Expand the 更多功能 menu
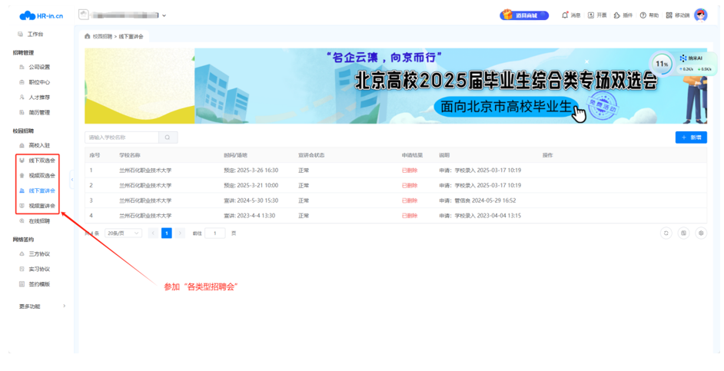This screenshot has width=724, height=371. click(42, 306)
